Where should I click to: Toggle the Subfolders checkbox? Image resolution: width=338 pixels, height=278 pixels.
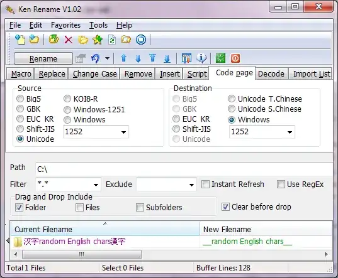tap(140, 207)
